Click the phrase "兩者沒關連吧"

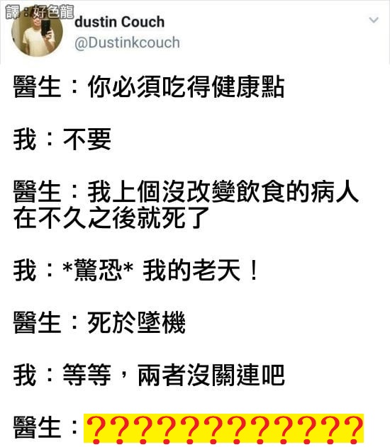[x=211, y=375]
